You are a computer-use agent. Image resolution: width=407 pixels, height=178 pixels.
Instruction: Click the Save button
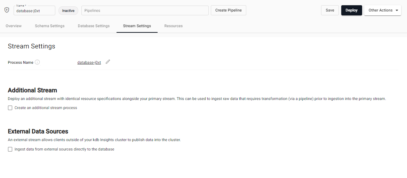(x=330, y=10)
